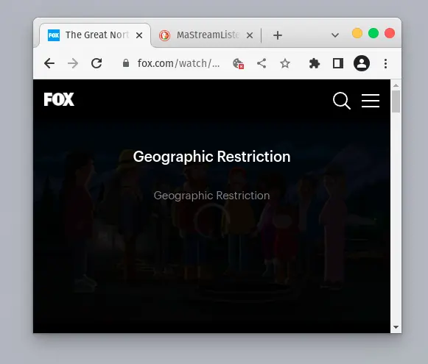Click the DuckDuckGo favicon in second tab
Screen dimensions: 428x364
point(164,35)
